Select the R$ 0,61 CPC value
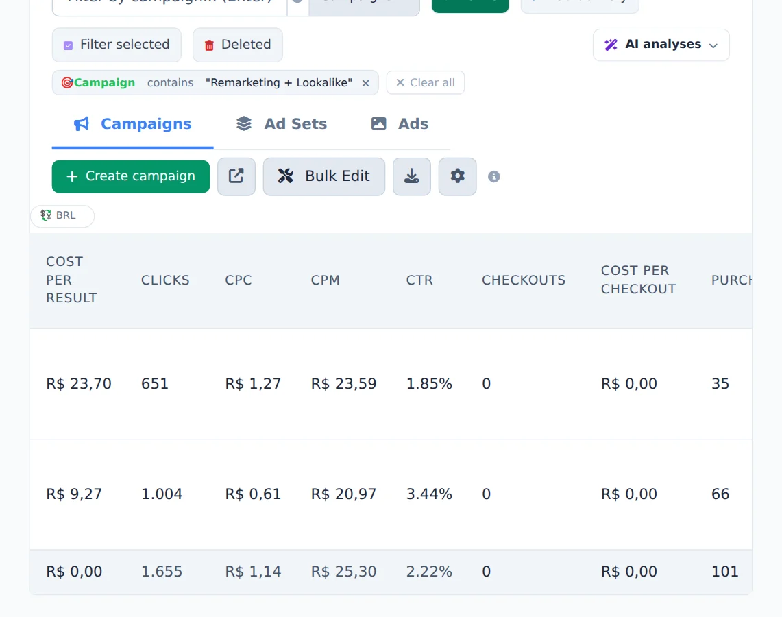782x617 pixels. click(253, 494)
